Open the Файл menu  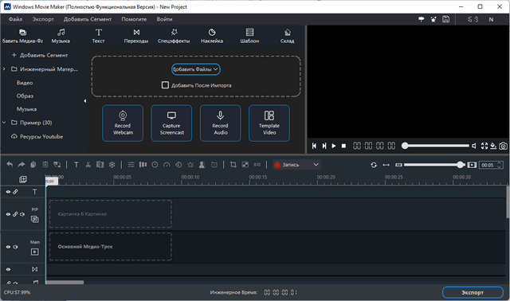(15, 19)
